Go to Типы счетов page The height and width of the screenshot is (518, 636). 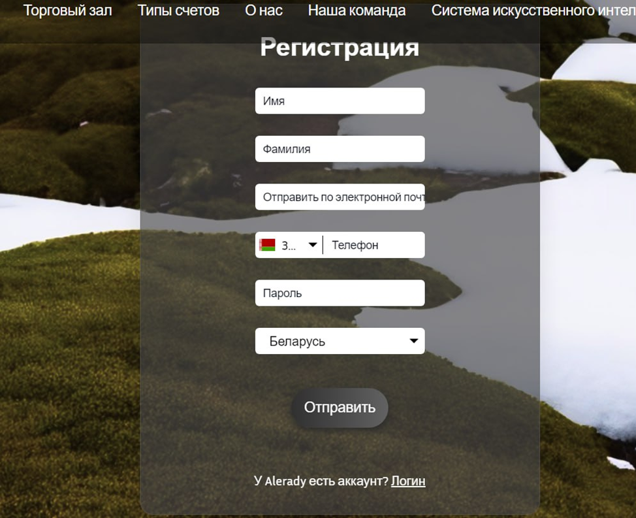178,10
